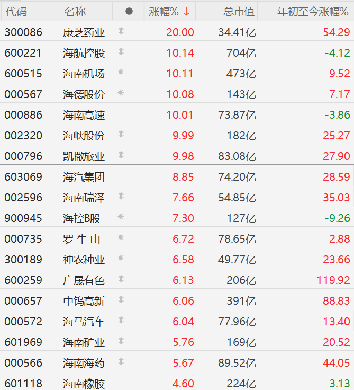354x390 pixels.
Task: Select stock name 海南机场
Action: 84,74
